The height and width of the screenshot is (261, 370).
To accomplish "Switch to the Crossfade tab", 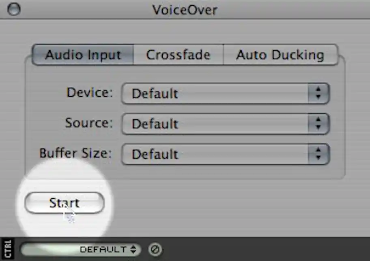I will pos(179,55).
